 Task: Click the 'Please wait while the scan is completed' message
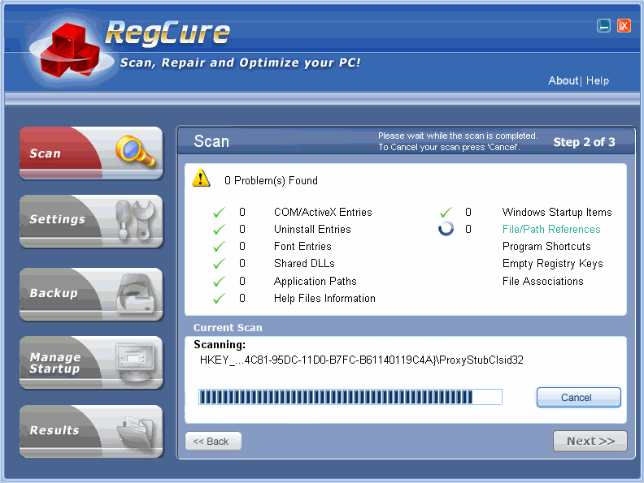point(458,136)
